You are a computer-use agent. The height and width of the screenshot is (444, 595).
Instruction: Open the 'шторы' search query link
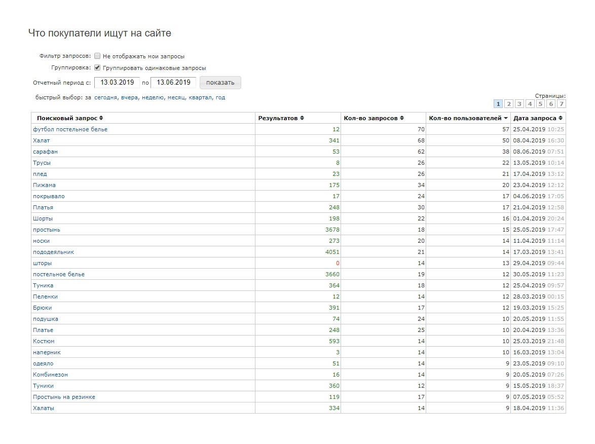point(42,263)
